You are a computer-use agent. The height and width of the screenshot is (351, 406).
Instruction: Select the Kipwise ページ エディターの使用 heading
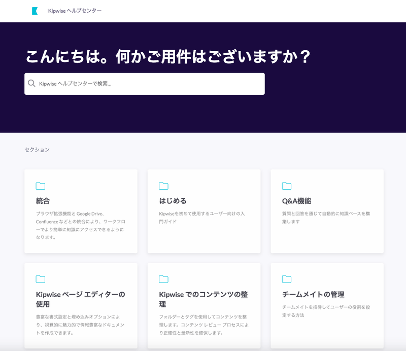[x=80, y=299]
